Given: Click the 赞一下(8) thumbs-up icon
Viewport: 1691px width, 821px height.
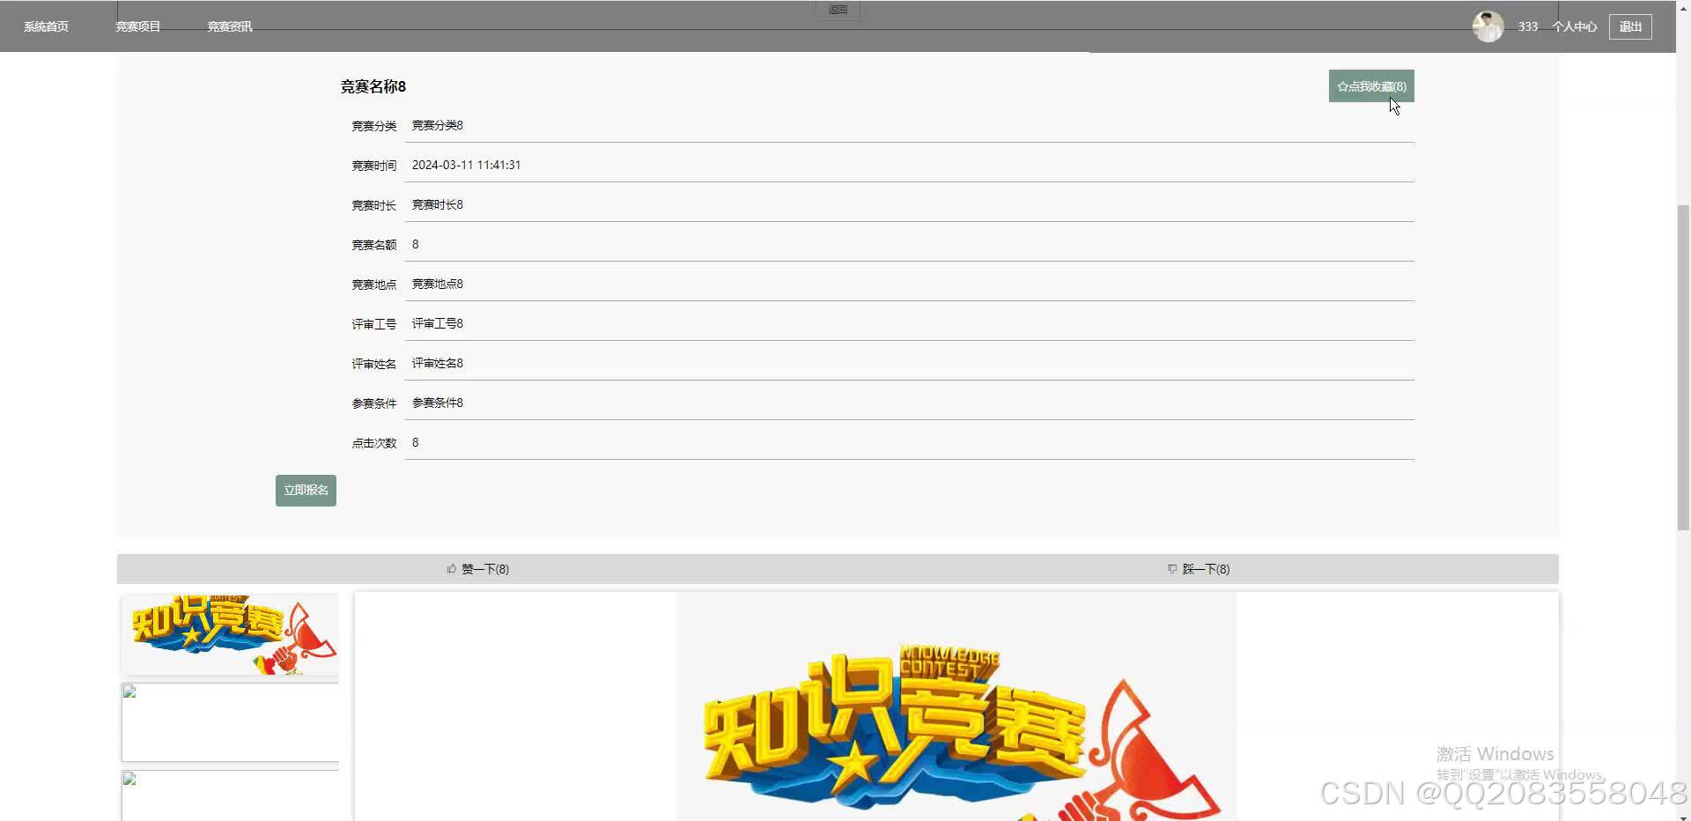Looking at the screenshot, I should click(452, 569).
